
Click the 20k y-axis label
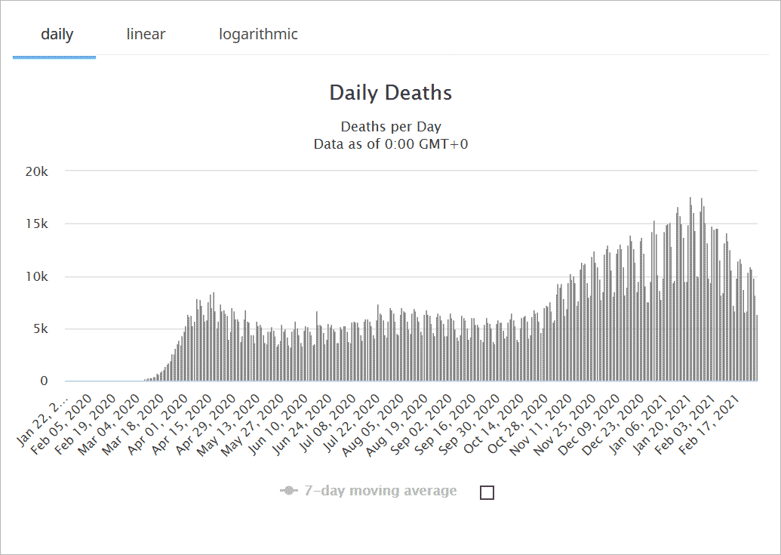[36, 171]
